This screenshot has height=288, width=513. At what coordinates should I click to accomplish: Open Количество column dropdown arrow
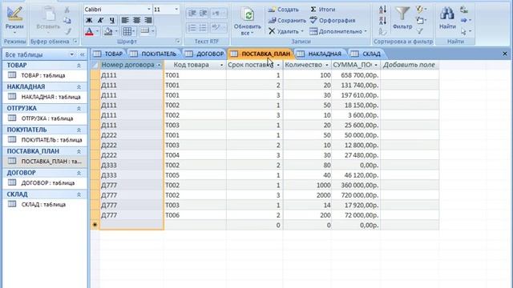pyautogui.click(x=326, y=65)
